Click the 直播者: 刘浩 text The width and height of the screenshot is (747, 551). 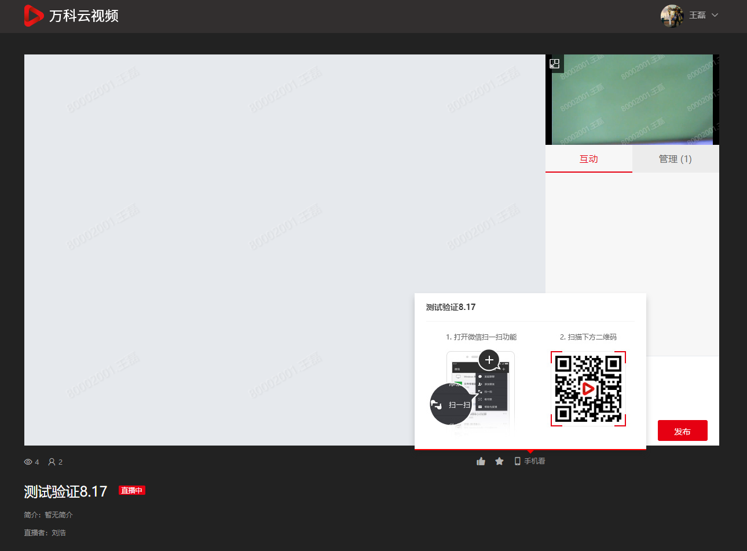(45, 532)
